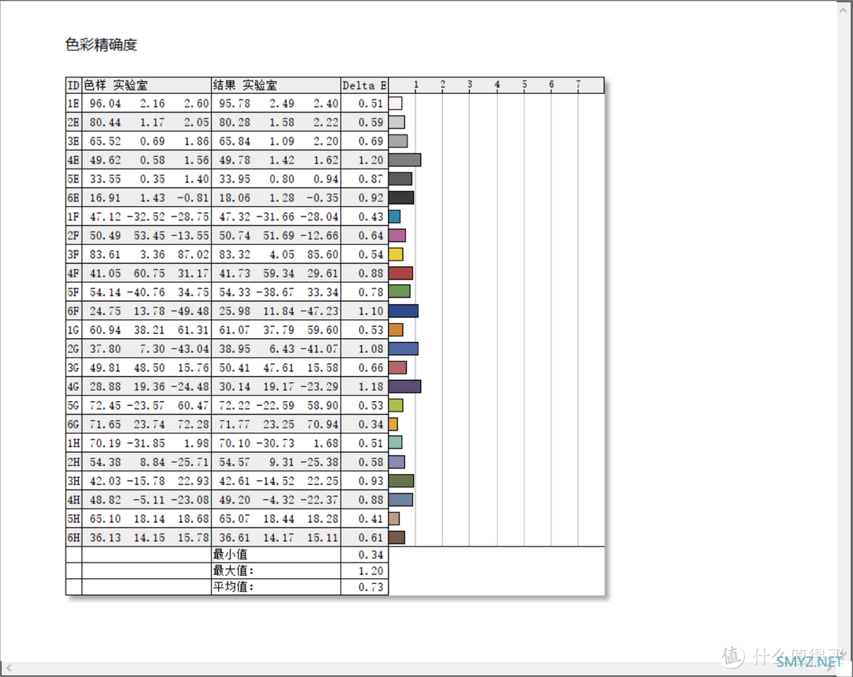Click result value -47.23 in row 6F

[x=319, y=310]
